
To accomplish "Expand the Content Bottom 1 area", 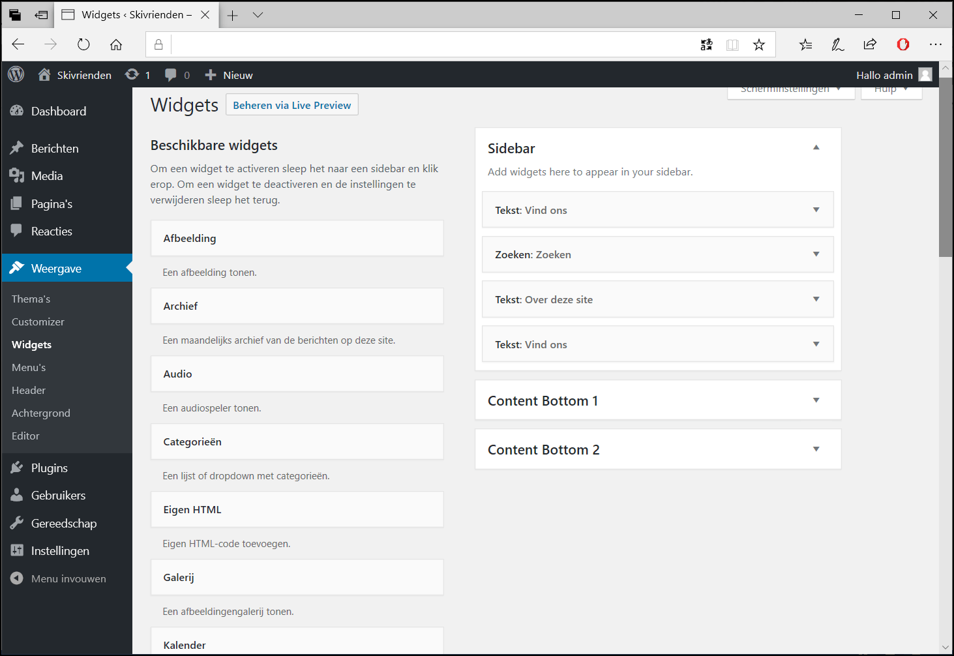I will pyautogui.click(x=816, y=400).
